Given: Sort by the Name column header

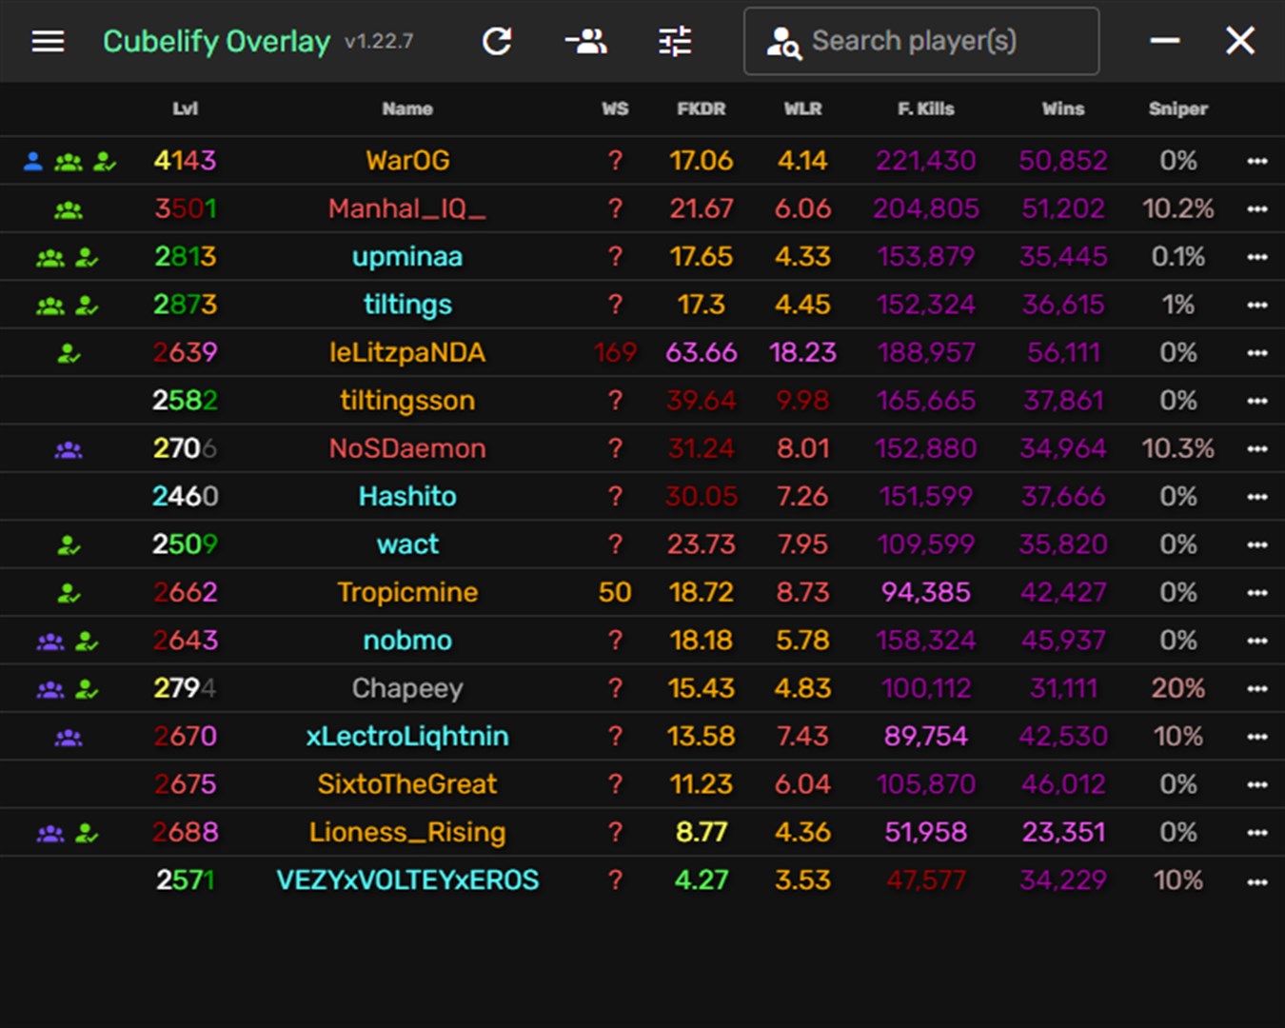Looking at the screenshot, I should [x=407, y=109].
